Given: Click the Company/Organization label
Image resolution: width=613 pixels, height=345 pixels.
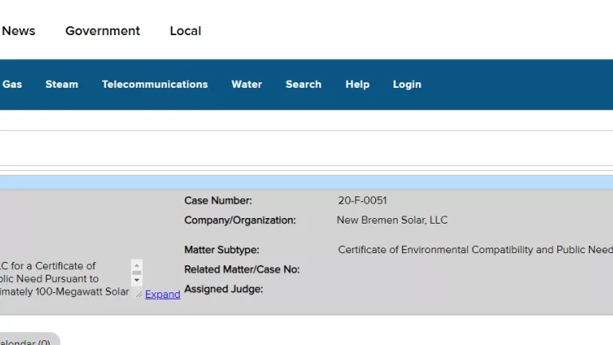Looking at the screenshot, I should (240, 220).
